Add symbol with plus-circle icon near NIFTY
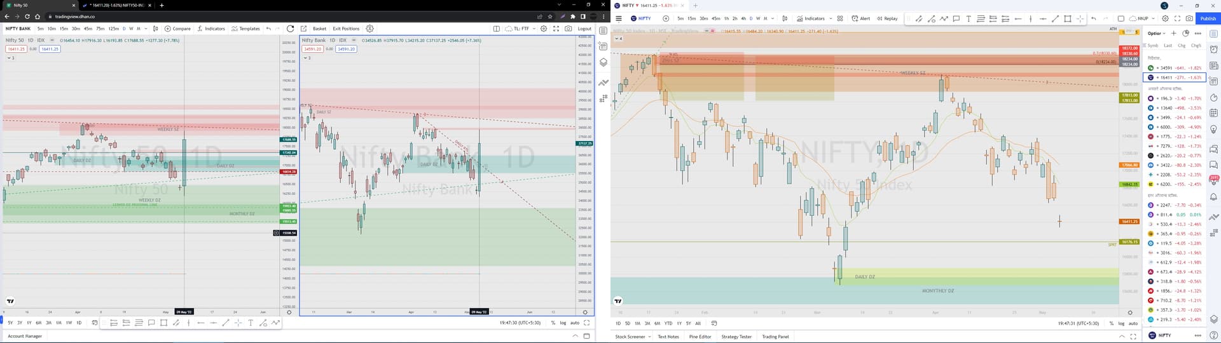The width and height of the screenshot is (1221, 343). tap(666, 18)
